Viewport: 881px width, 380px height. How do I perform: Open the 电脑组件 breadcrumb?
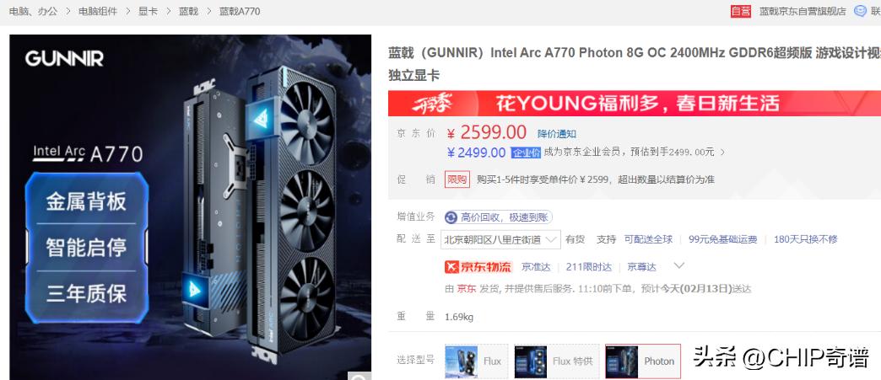98,11
